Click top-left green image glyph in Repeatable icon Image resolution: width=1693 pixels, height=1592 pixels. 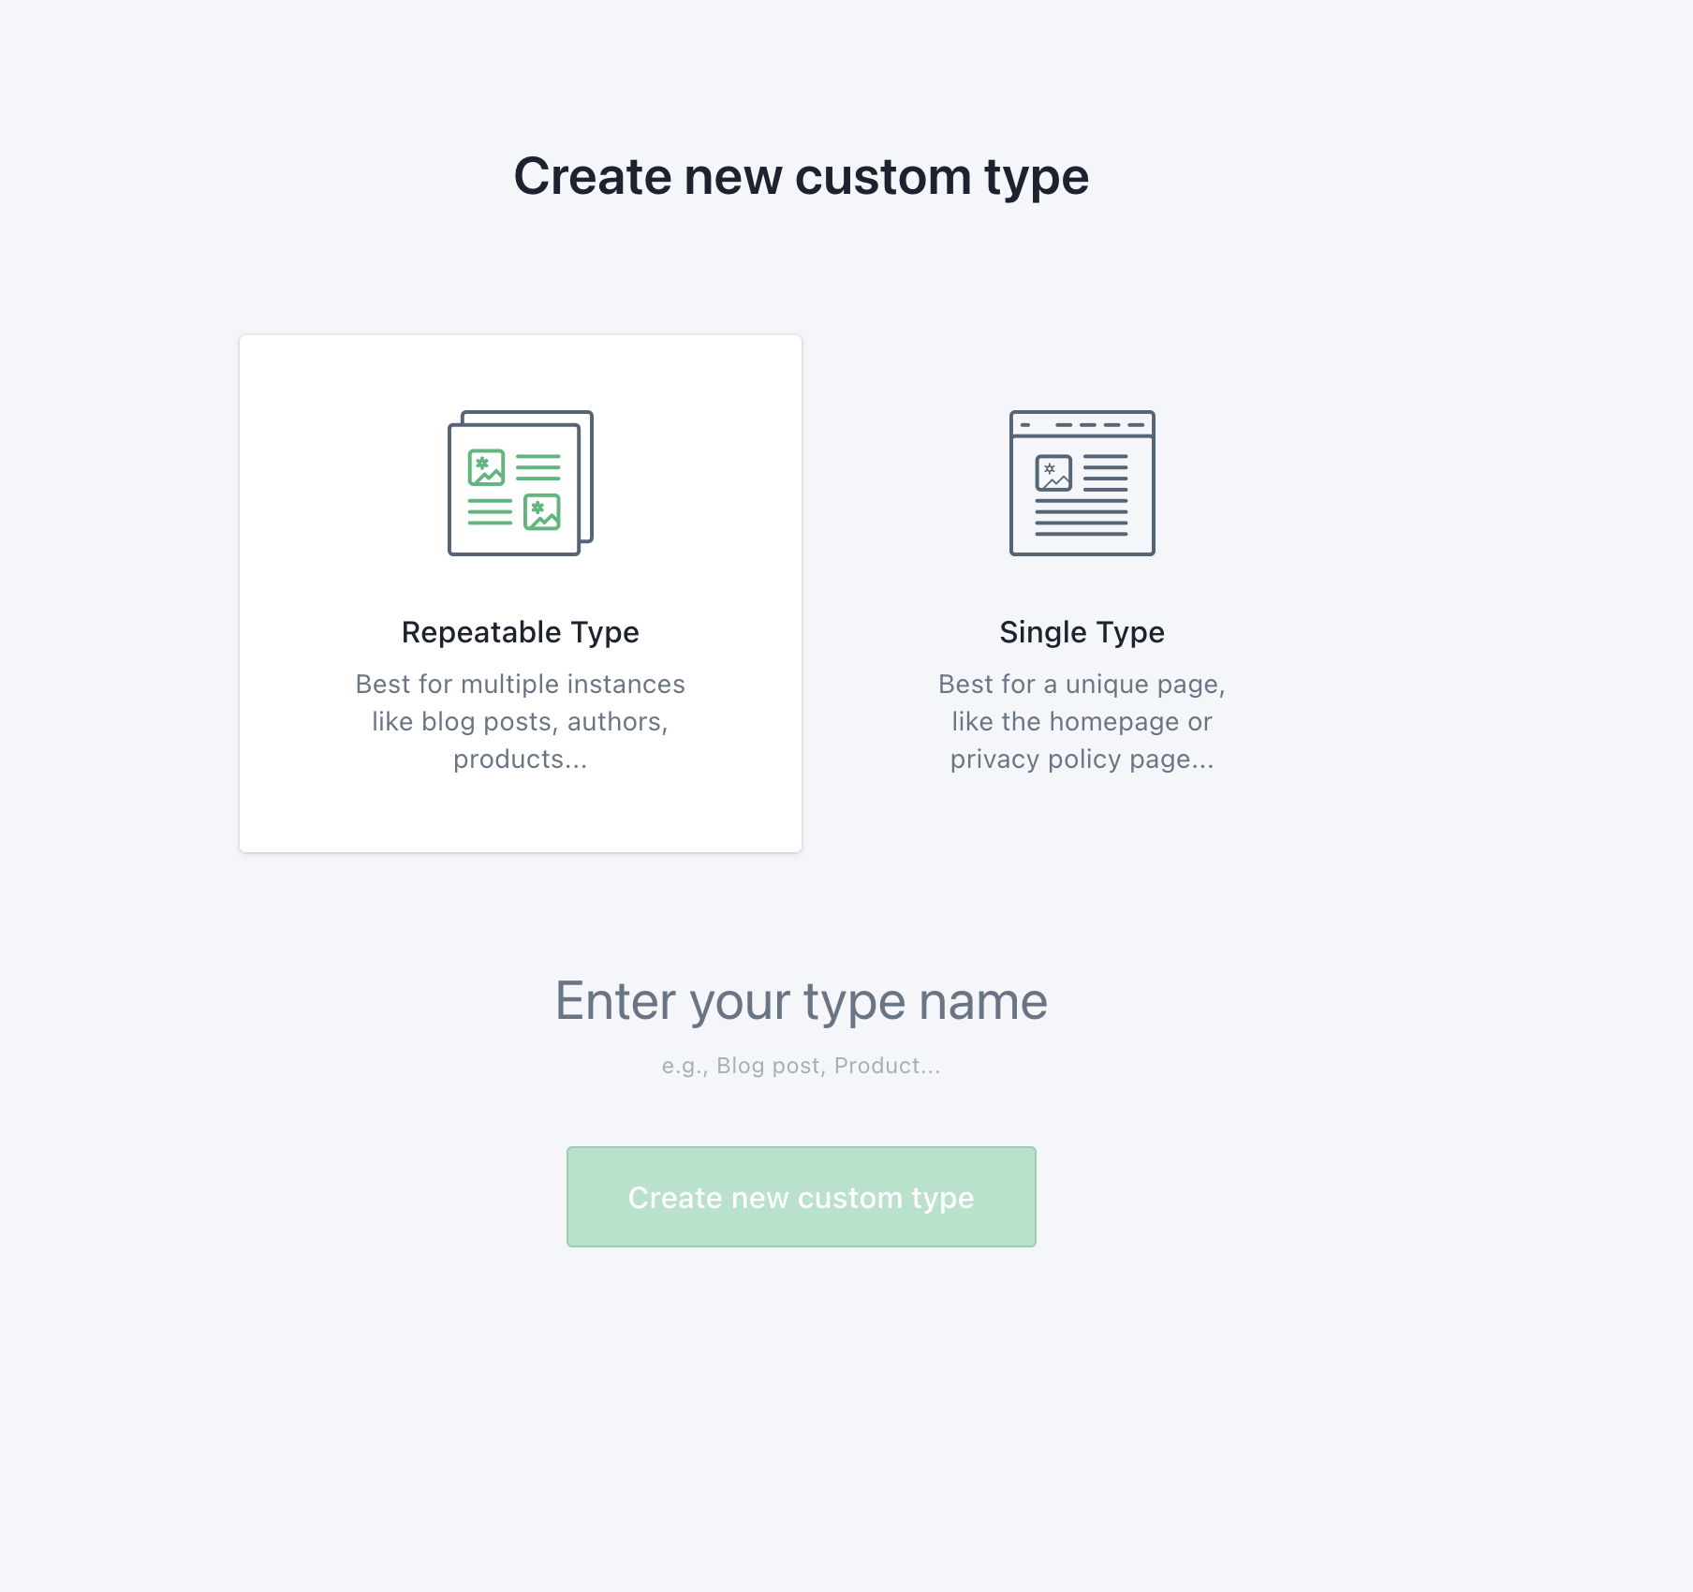tap(486, 467)
